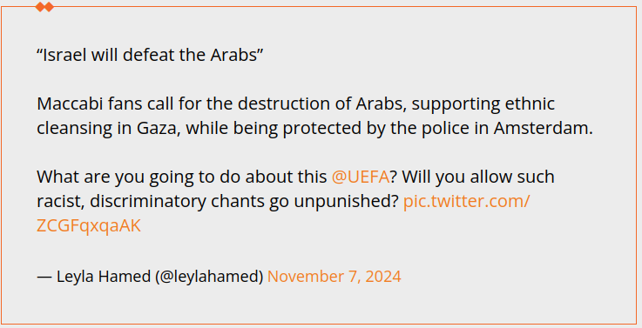Click the phrase "Will you allow such"
Image resolution: width=642 pixels, height=328 pixels.
pyautogui.click(x=478, y=177)
